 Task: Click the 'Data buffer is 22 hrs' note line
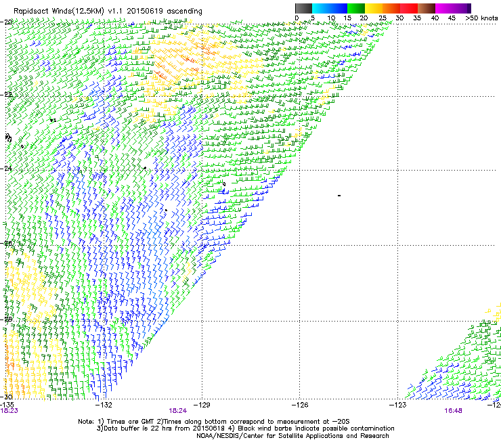pos(245,428)
